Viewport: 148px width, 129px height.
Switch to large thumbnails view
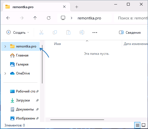tap(143, 125)
